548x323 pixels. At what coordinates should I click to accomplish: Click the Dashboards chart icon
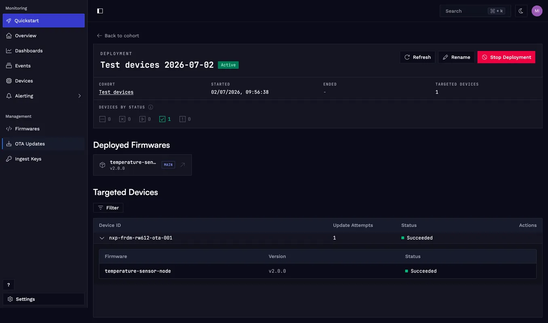point(9,50)
